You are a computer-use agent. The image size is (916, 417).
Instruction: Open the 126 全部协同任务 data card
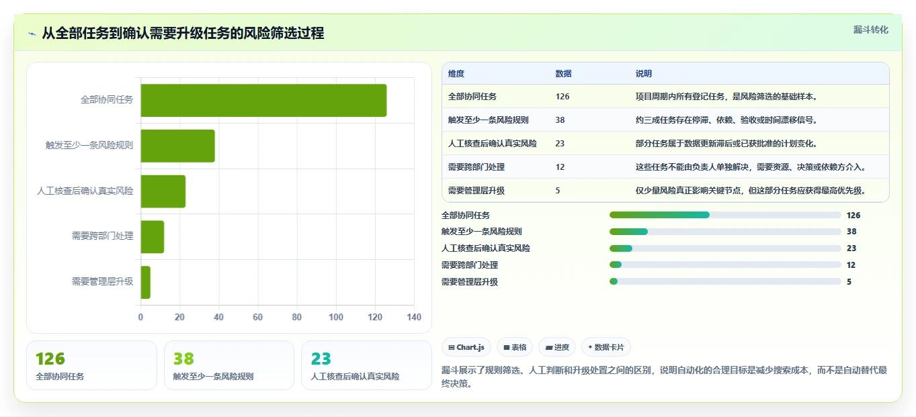pos(91,365)
